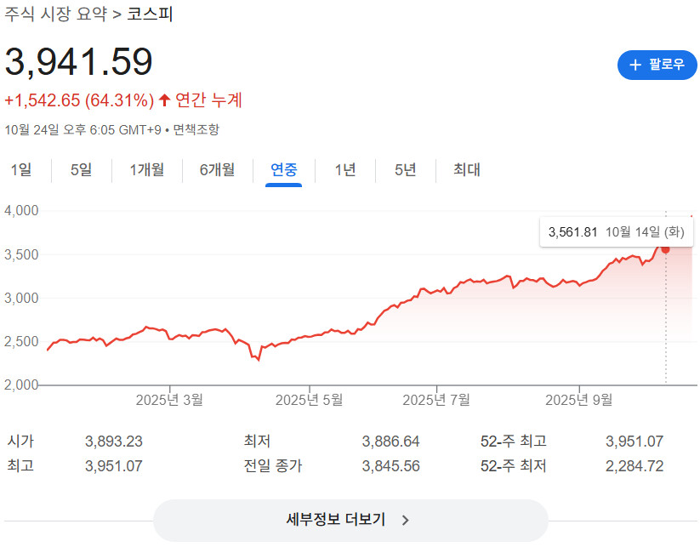Screen dimensions: 700x547
Task: Show the 1개월 chart view
Action: tap(147, 169)
